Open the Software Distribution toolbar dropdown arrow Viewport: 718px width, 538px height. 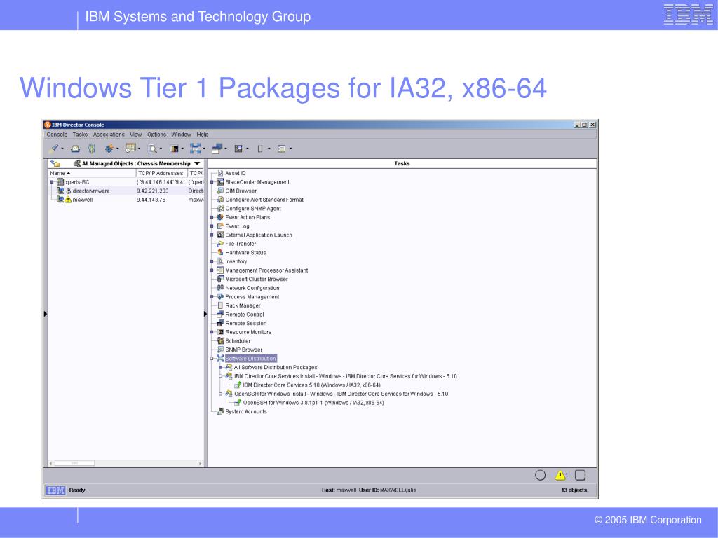coord(204,149)
